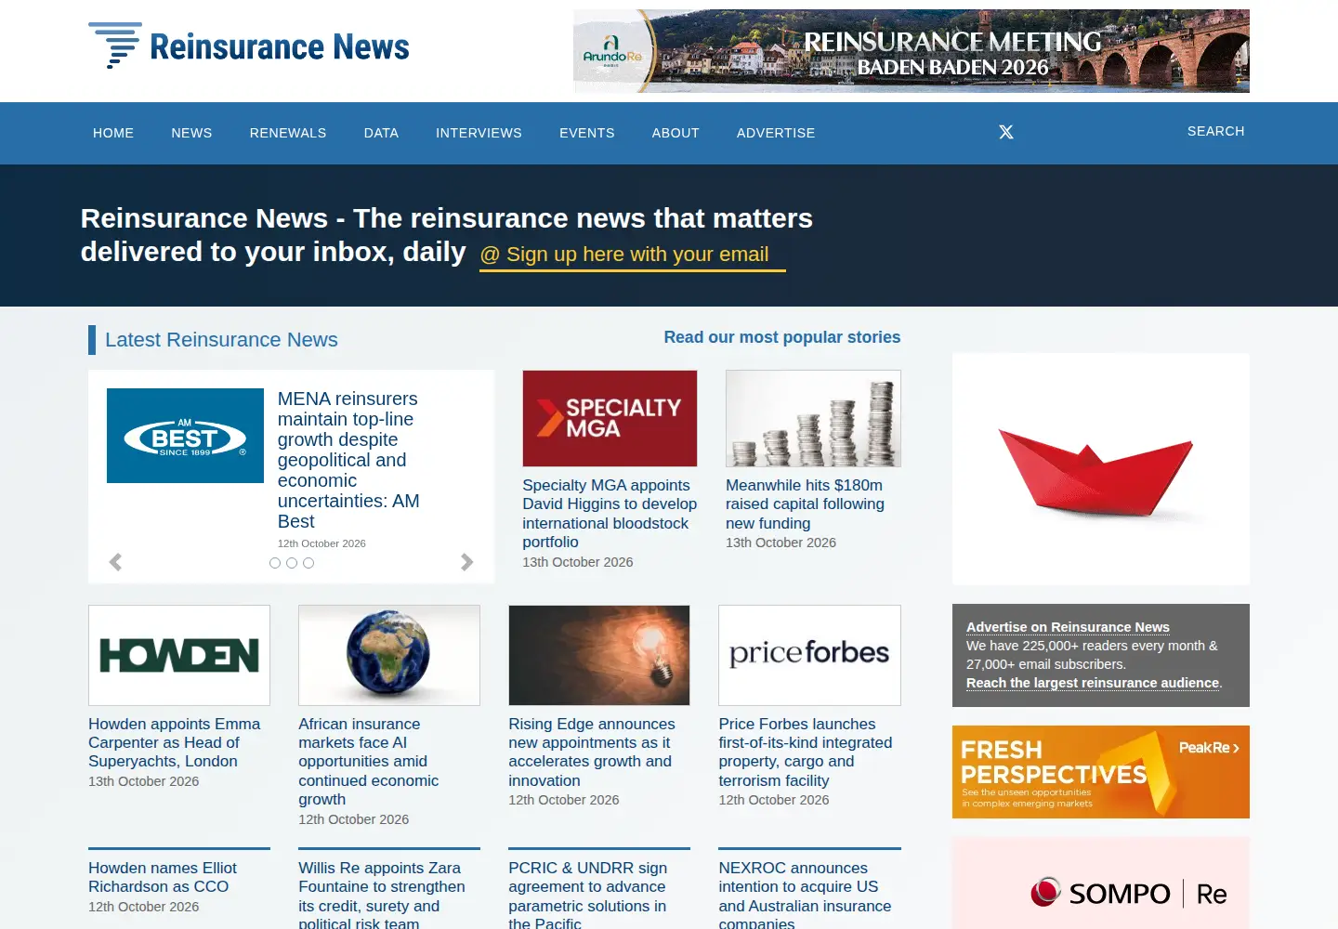Open Meanwhile hits $180m raised capital article
Screen dimensions: 1338x929
coord(805,504)
